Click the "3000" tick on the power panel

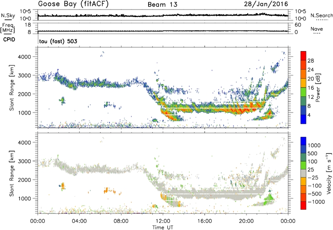pyautogui.click(x=24, y=76)
